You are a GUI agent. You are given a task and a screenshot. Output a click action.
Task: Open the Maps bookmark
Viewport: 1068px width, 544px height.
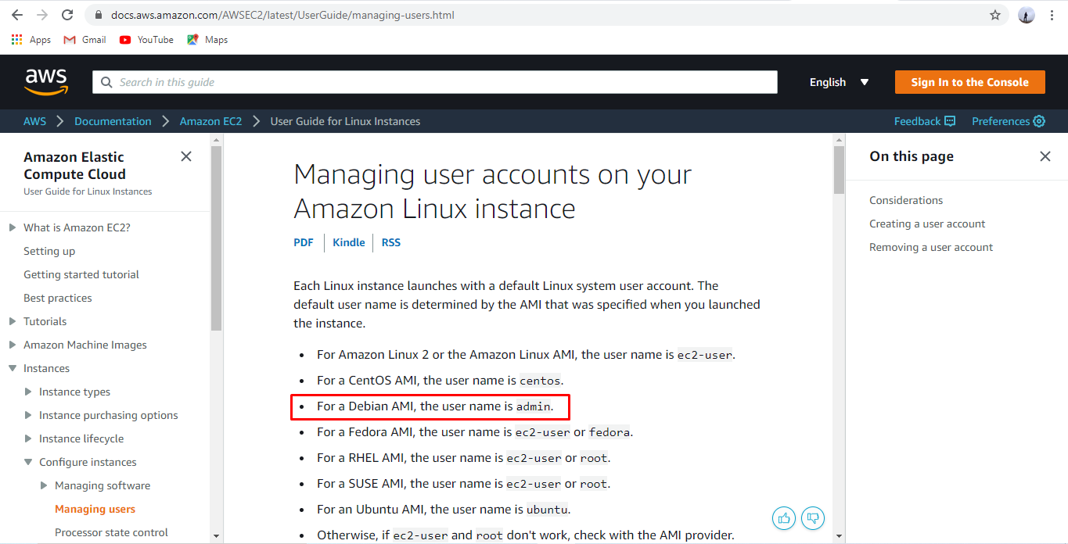[x=207, y=40]
